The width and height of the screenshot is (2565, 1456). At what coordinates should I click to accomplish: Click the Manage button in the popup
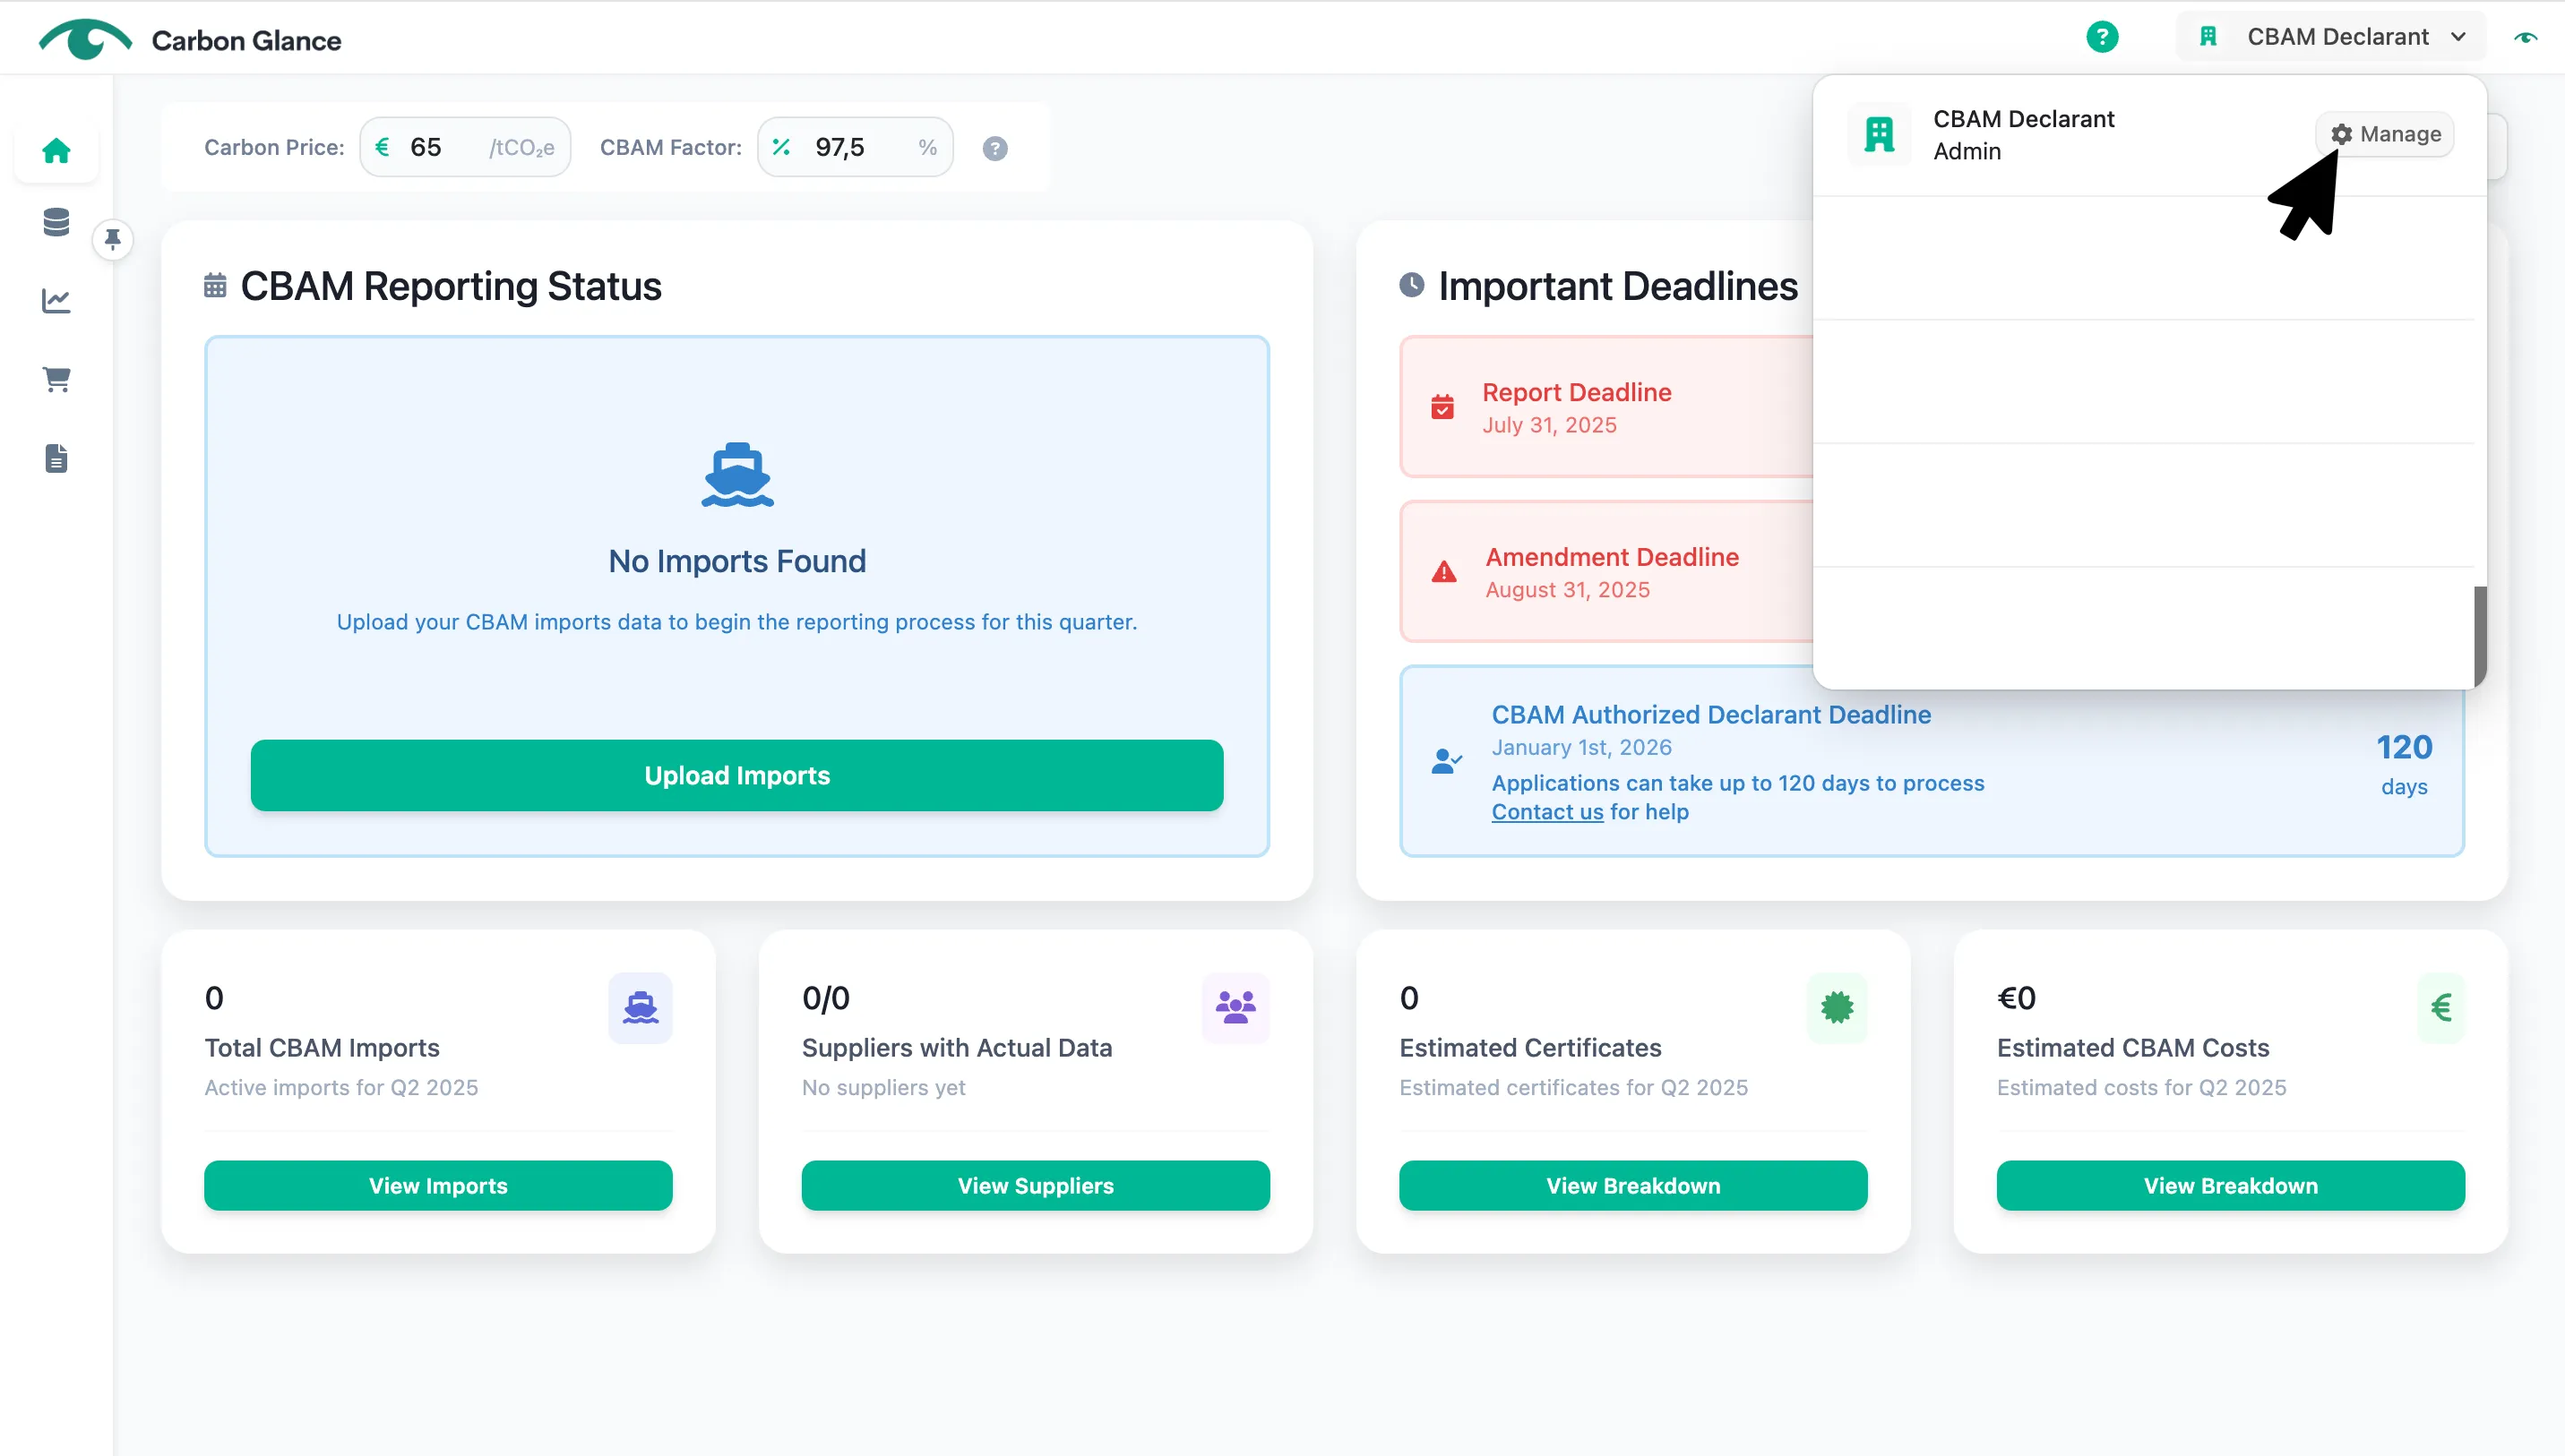[2385, 134]
